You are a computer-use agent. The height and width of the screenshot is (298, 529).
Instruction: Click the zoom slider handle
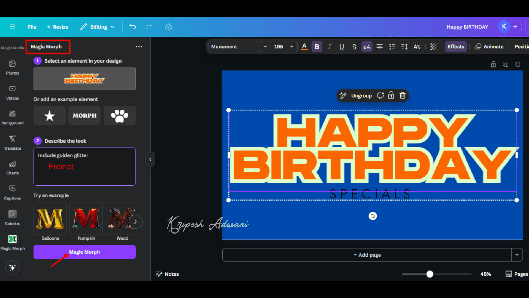pyautogui.click(x=430, y=274)
